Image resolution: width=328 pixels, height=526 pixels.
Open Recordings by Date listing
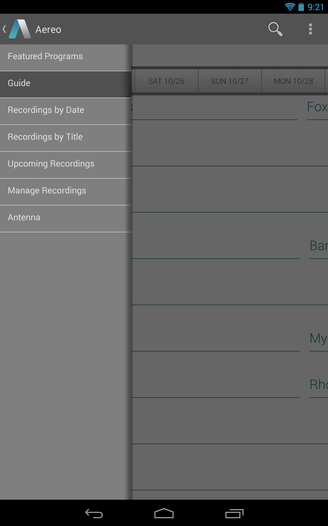[x=66, y=110]
